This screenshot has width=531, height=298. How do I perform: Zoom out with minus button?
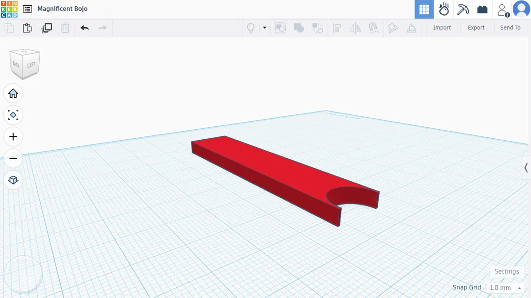[13, 158]
